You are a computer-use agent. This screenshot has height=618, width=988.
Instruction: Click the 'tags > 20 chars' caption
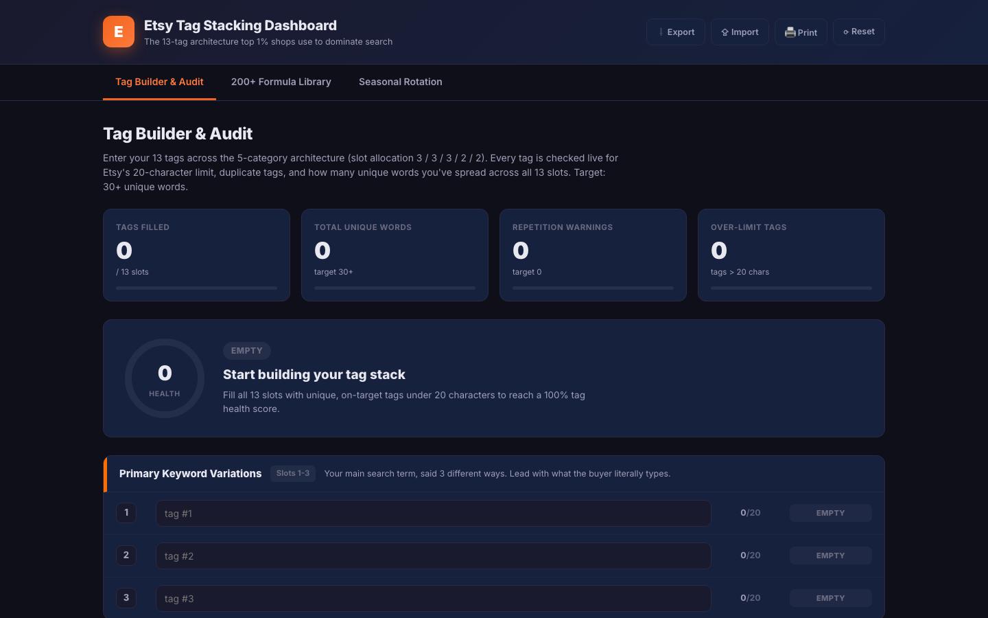click(740, 272)
